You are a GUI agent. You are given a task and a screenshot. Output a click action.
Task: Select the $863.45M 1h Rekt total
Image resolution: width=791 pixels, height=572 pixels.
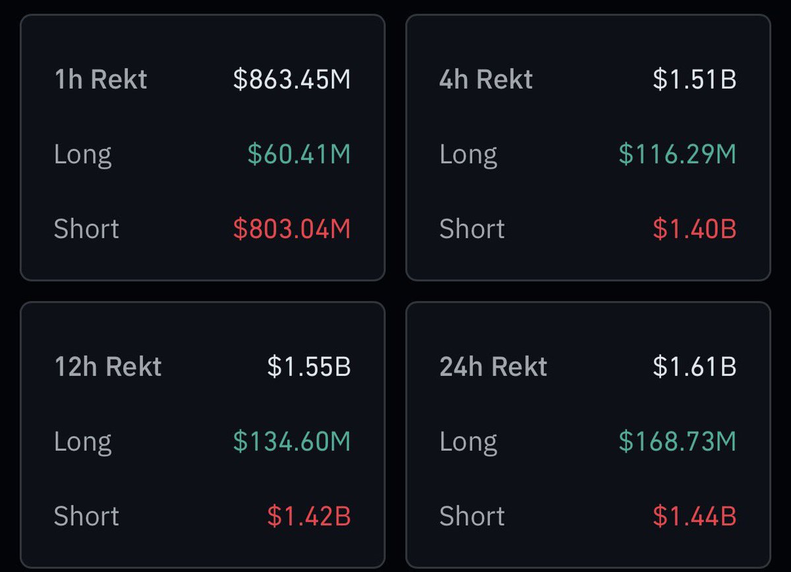(x=292, y=80)
